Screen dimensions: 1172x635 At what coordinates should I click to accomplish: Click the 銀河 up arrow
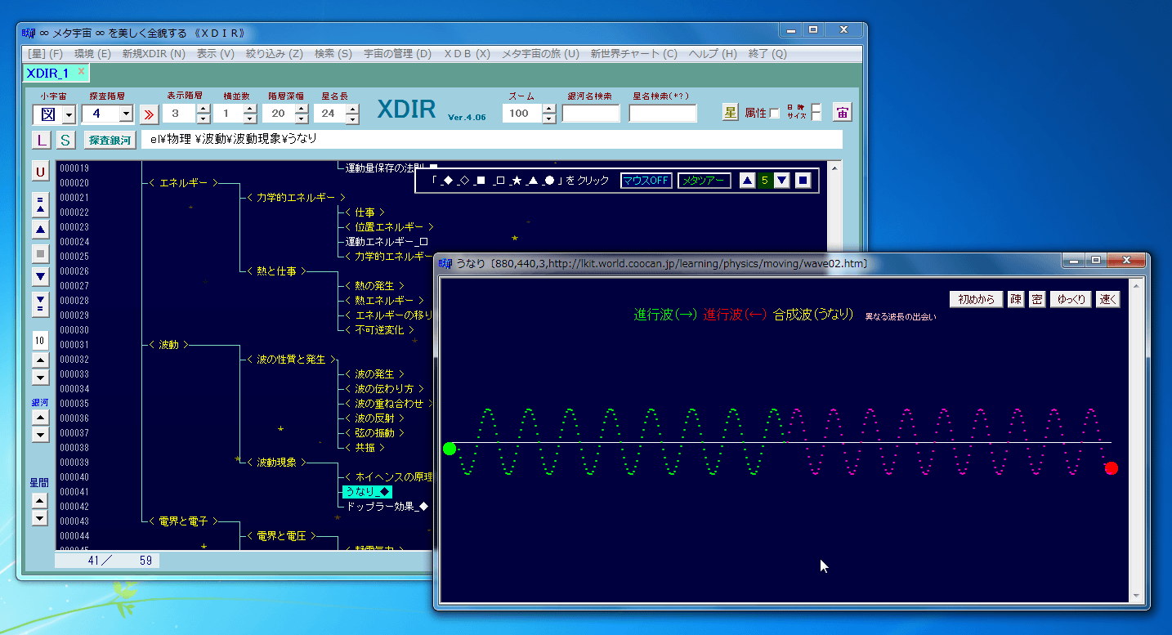pos(40,418)
